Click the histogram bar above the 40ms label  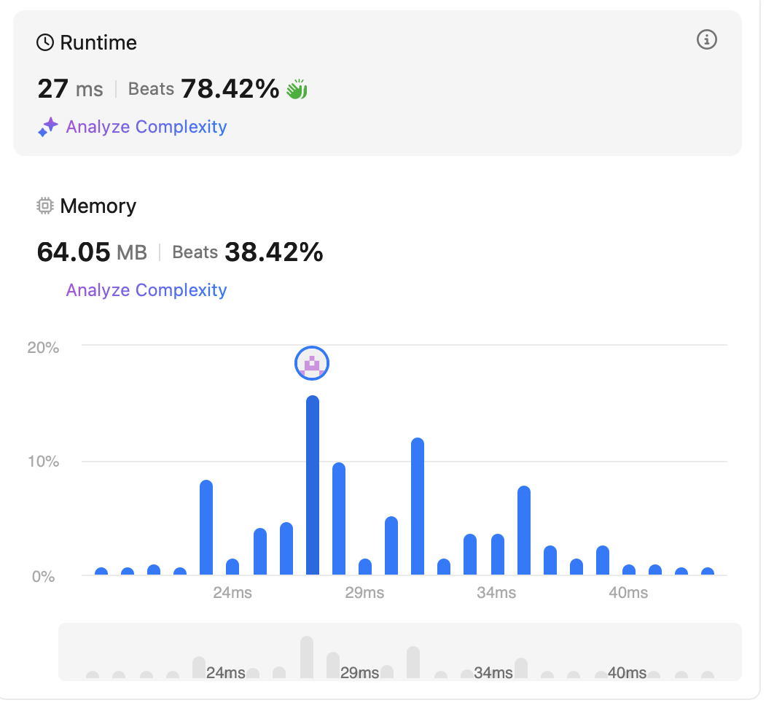click(x=628, y=570)
